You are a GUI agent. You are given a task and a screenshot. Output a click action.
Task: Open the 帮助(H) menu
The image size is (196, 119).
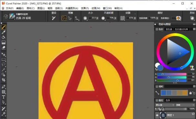click(x=119, y=8)
